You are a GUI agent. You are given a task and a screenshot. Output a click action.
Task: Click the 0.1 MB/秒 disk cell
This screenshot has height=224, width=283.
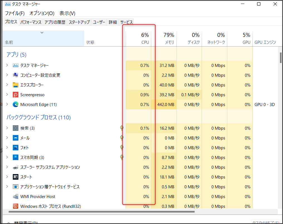point(189,95)
